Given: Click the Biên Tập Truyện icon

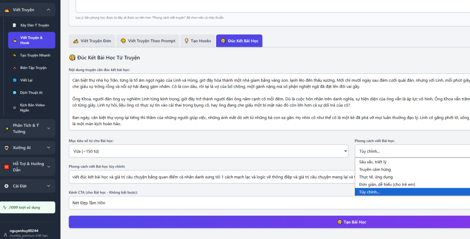Looking at the screenshot, I should click(x=14, y=67).
